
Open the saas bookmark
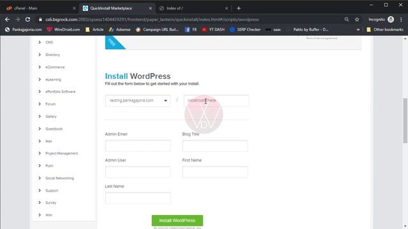pos(273,30)
